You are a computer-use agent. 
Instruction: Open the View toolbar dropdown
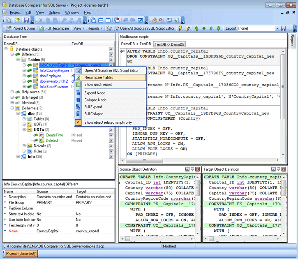(79, 28)
